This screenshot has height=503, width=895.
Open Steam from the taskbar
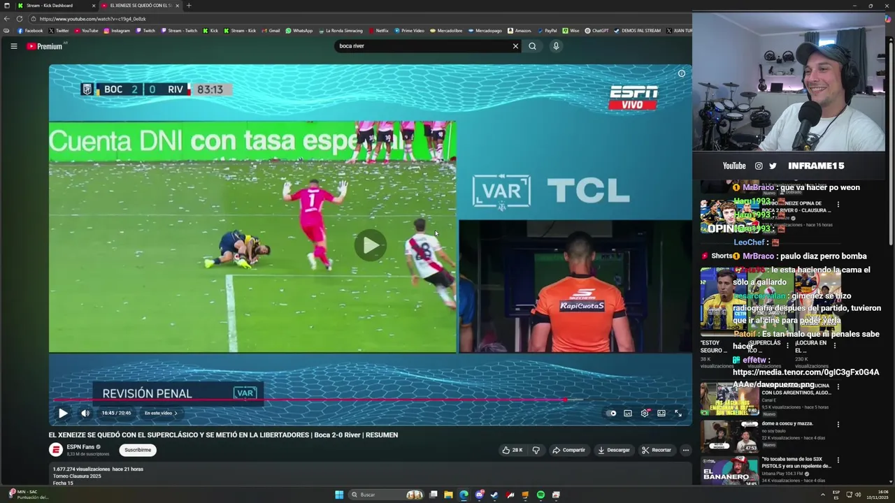tap(494, 495)
